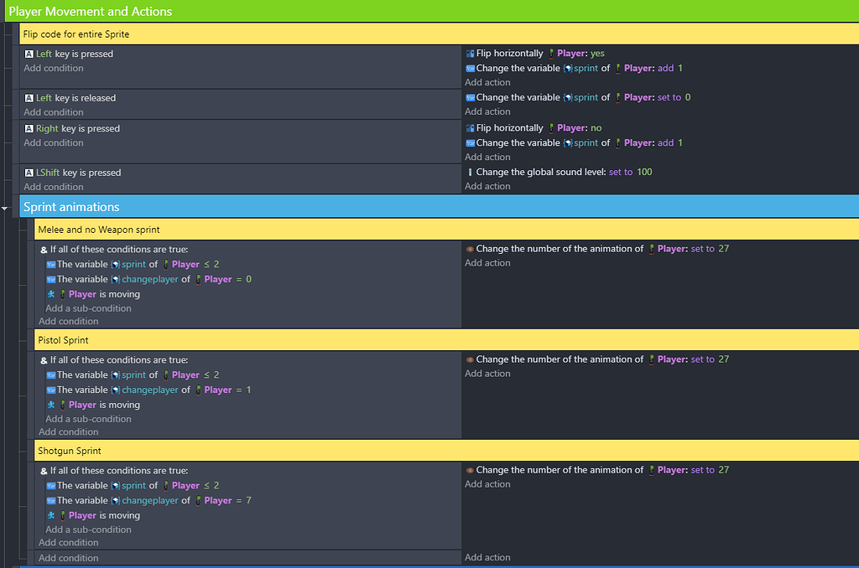The height and width of the screenshot is (568, 859).
Task: Collapse the Sprint animations group with its arrow
Action: [x=6, y=207]
